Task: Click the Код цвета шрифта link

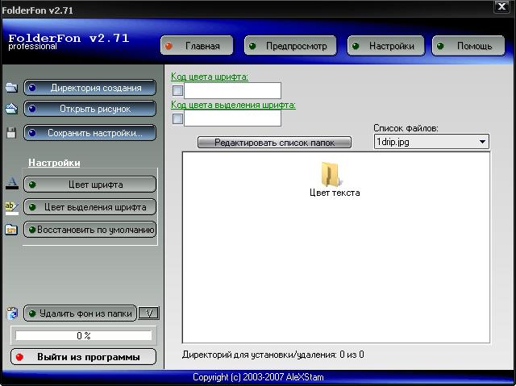Action: pos(210,77)
